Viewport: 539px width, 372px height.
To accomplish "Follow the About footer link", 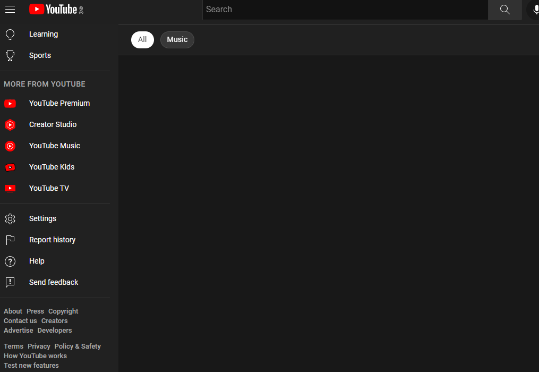I will (x=13, y=311).
